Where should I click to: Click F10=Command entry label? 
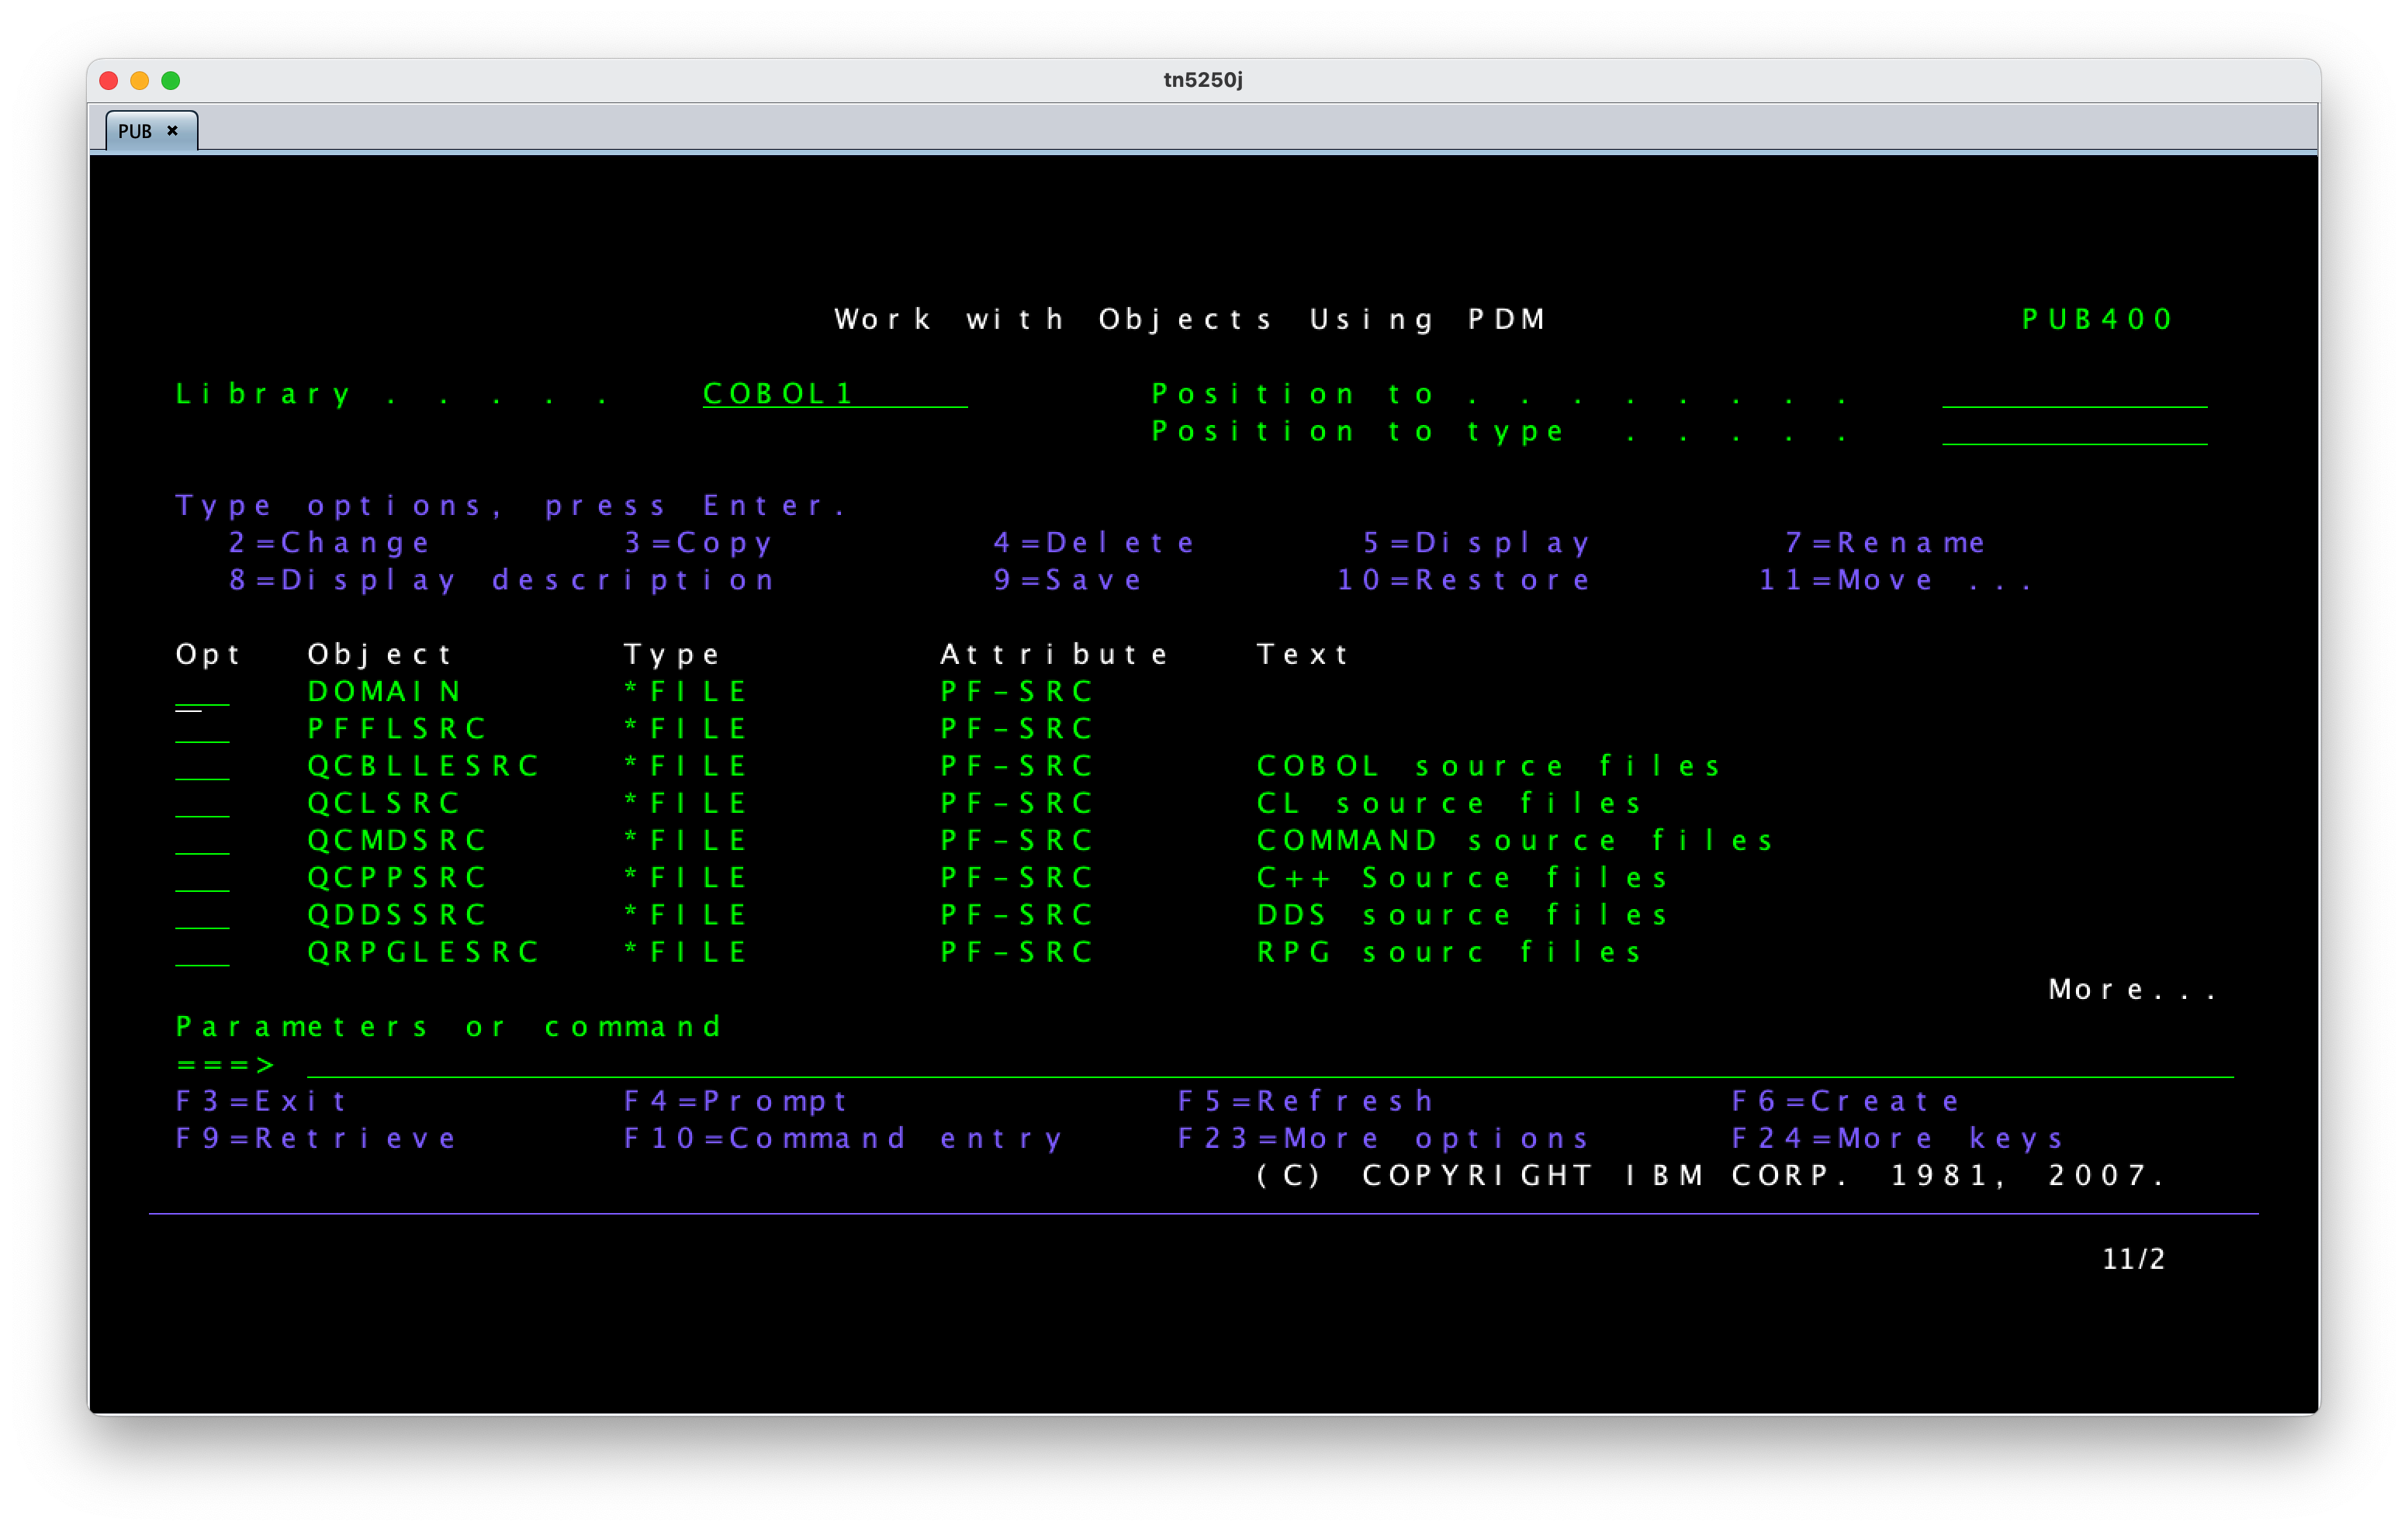pos(843,1138)
